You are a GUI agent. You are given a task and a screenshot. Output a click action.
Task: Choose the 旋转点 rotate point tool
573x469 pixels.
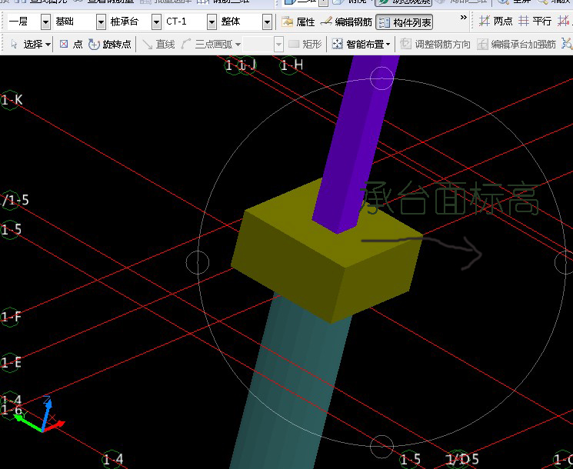(110, 44)
